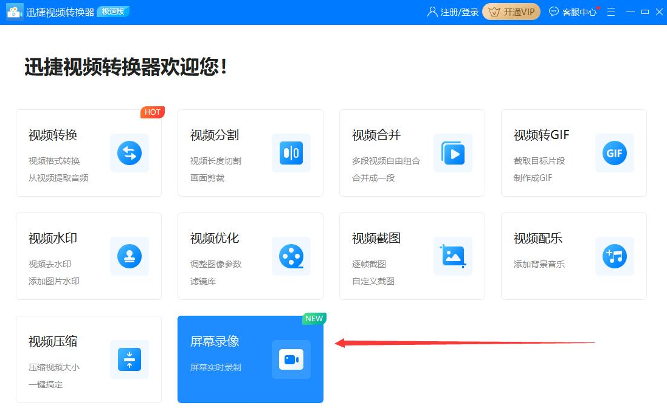Viewport: 667px width, 408px height.
Task: Click the NEW badge on 屏幕录像 card
Action: pos(314,318)
